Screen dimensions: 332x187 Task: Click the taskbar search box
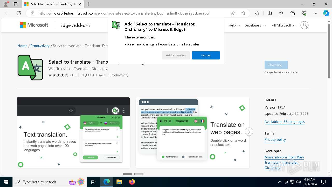click(50, 182)
